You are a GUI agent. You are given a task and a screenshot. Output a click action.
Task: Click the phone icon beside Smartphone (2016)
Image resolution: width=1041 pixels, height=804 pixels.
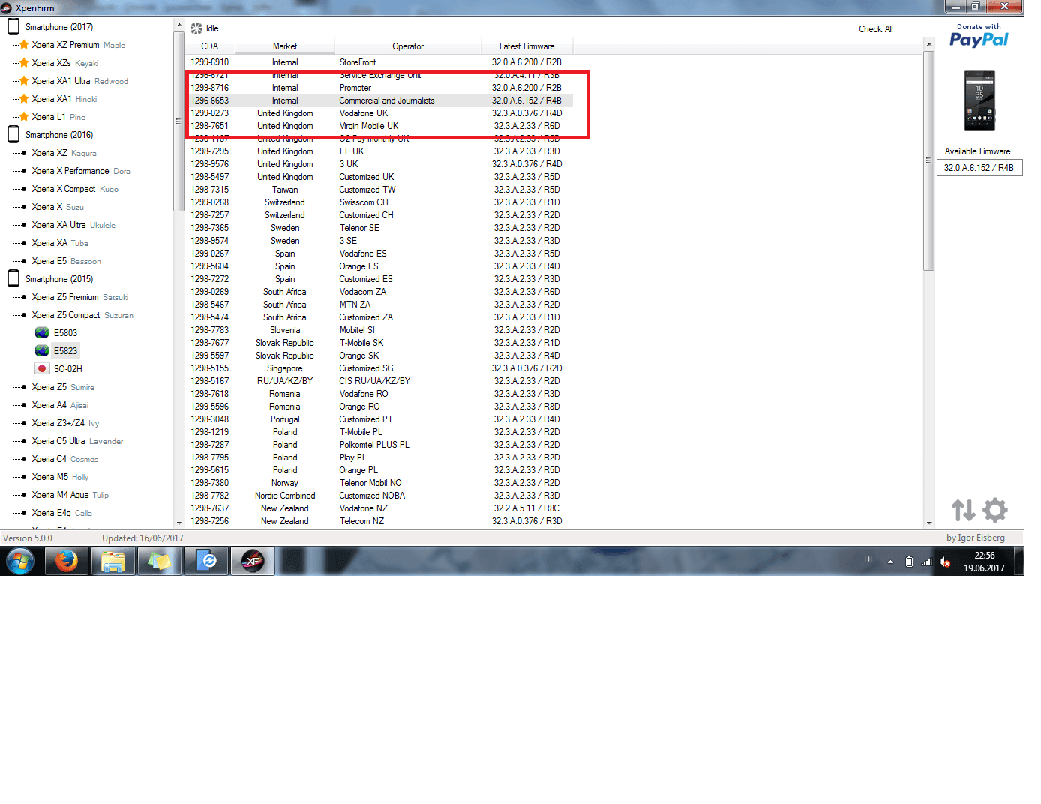pyautogui.click(x=13, y=135)
